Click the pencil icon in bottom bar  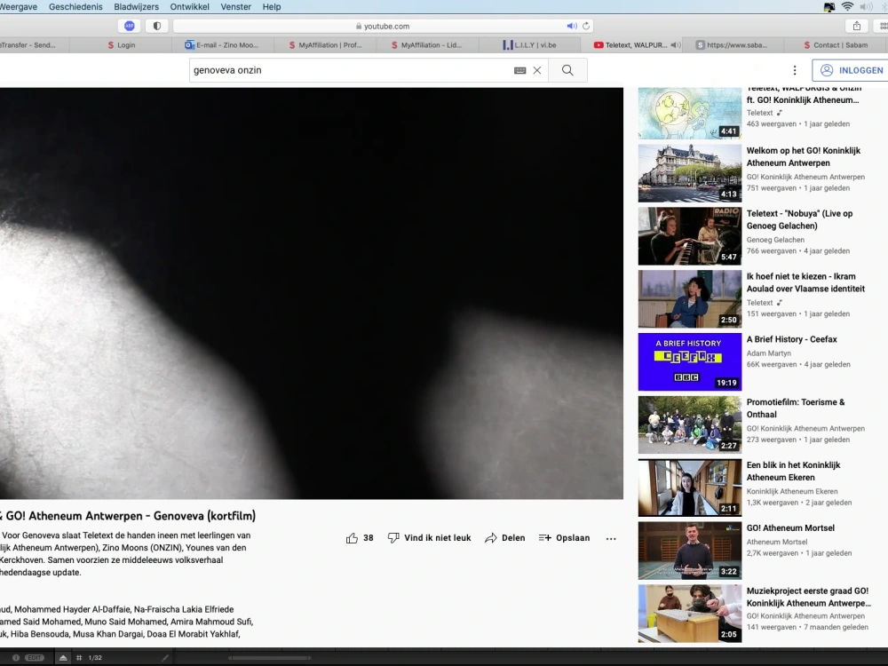(x=165, y=657)
